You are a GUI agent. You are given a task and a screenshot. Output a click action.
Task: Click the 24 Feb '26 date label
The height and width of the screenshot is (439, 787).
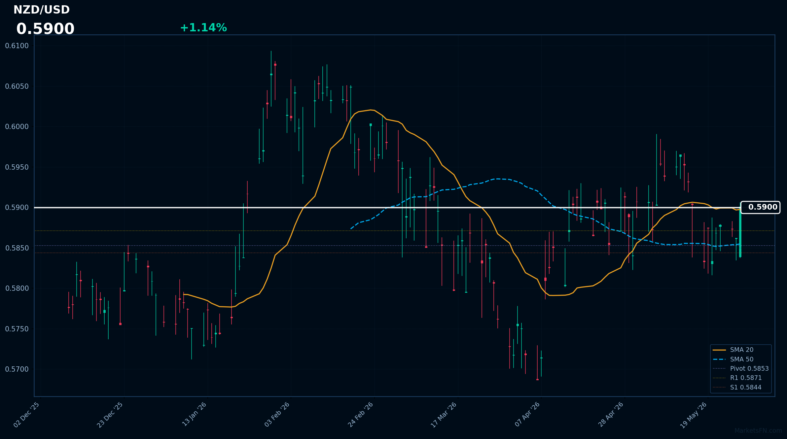(x=361, y=415)
